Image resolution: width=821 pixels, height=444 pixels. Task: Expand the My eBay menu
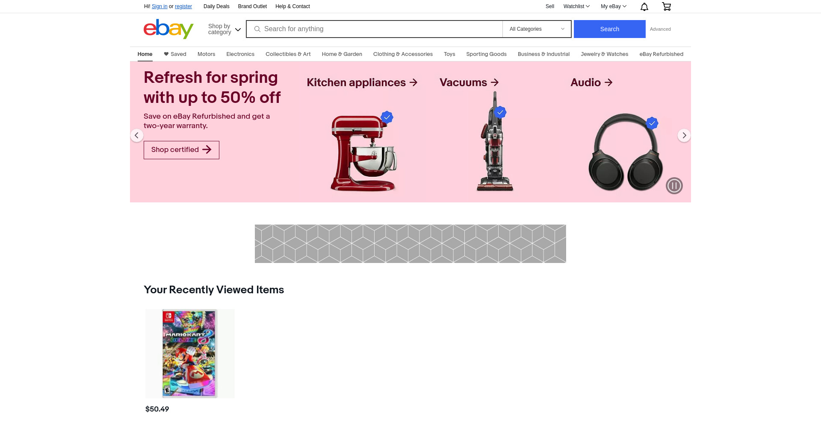[x=614, y=6]
